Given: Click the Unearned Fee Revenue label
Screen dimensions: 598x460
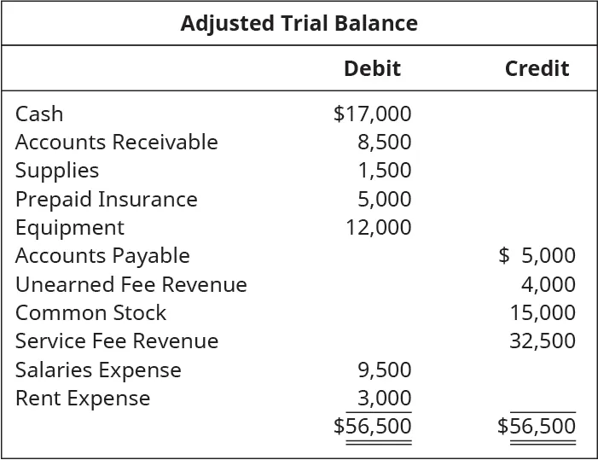Looking at the screenshot, I should tap(131, 284).
